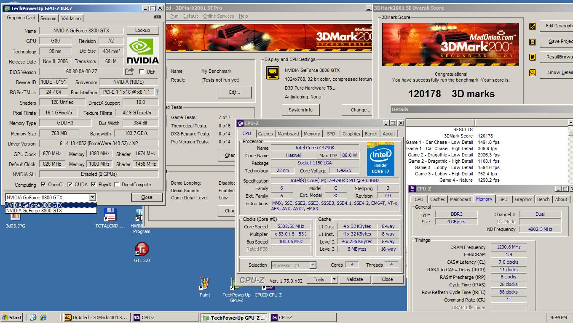Select the Paint desktop shortcut
The width and height of the screenshot is (573, 323).
(205, 287)
